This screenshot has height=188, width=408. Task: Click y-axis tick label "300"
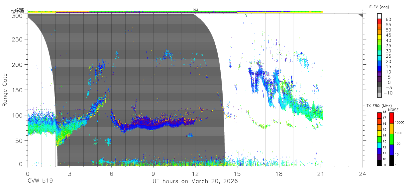pos(18,16)
